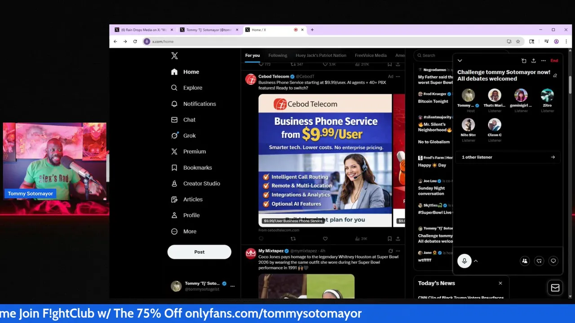Open the Space participants manager icon

[x=525, y=261]
